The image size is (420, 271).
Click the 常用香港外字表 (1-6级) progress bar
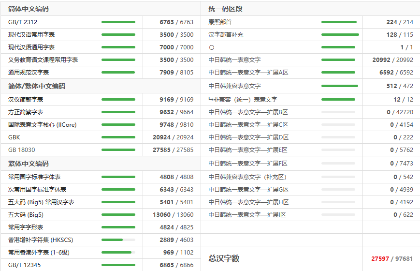(x=118, y=253)
